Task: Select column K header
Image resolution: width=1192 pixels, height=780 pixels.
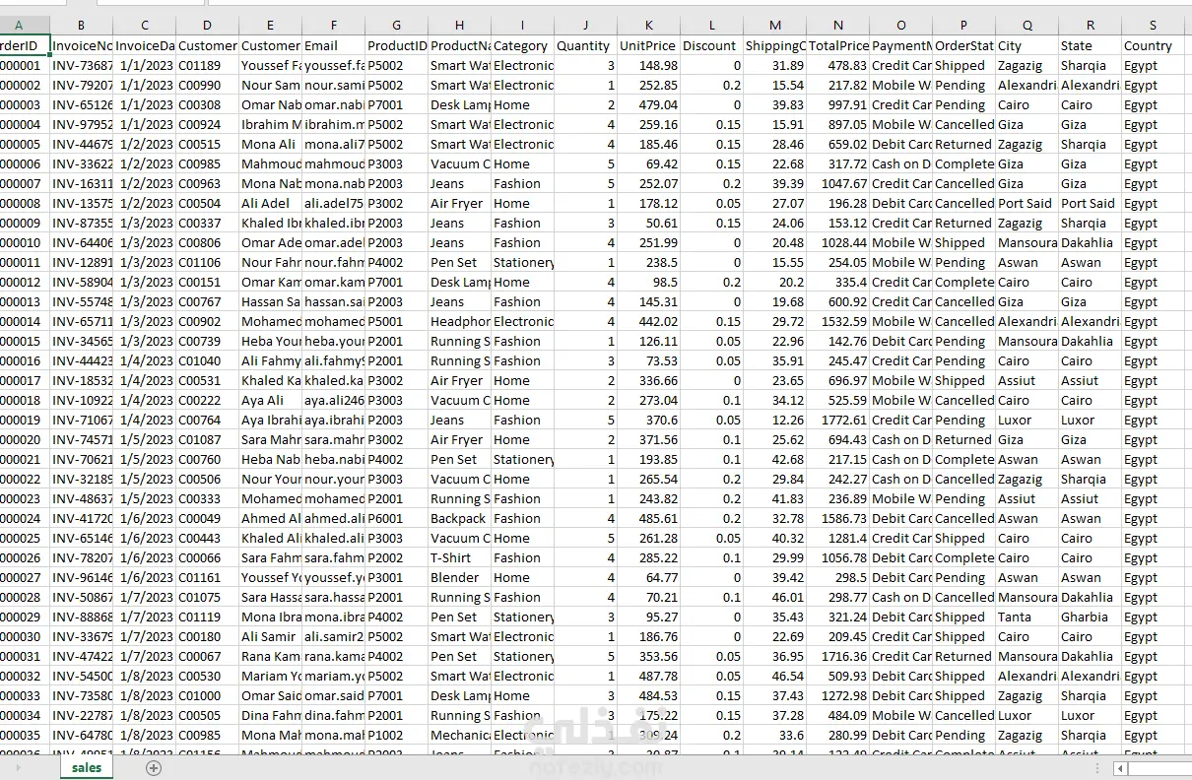Action: (x=649, y=25)
